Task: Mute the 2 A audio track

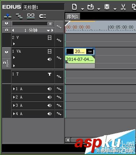Action: pos(49,97)
